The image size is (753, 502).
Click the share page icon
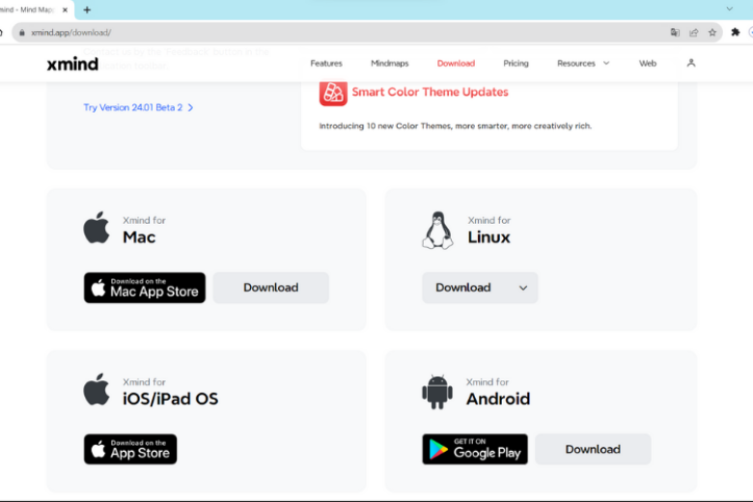click(x=693, y=33)
